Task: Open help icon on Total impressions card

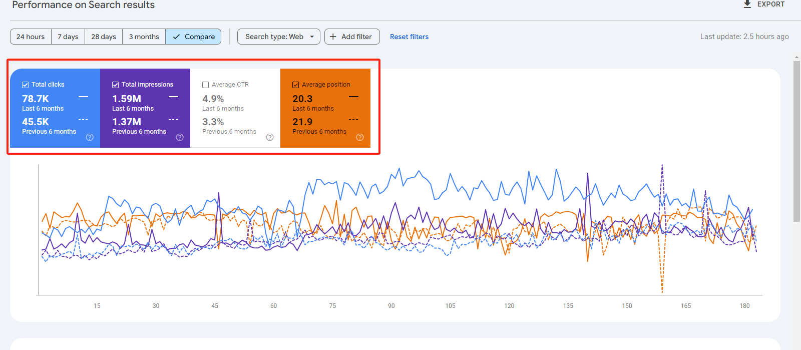Action: (x=180, y=137)
